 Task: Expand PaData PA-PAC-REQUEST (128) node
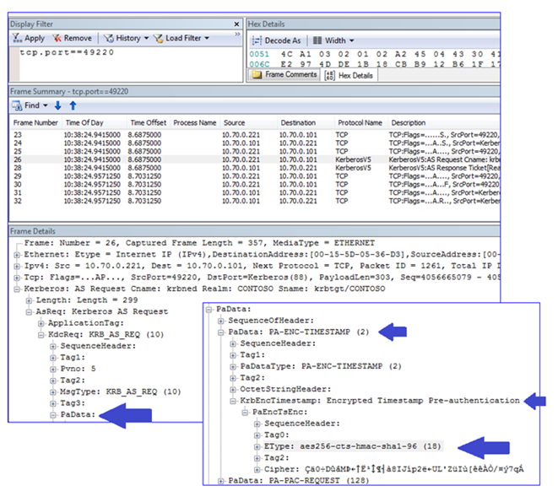(x=221, y=481)
